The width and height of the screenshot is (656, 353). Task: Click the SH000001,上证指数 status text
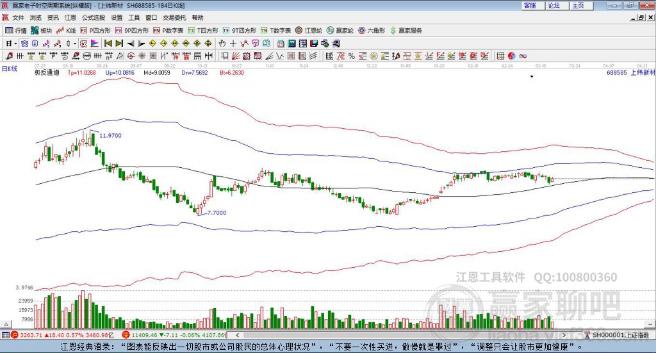[x=621, y=335]
